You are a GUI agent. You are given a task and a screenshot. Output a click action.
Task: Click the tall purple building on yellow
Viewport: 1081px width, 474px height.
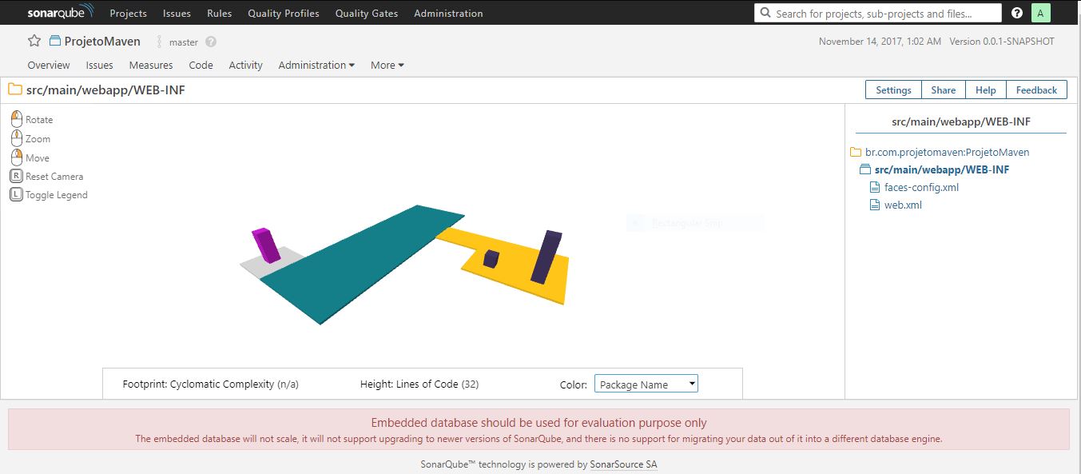[x=546, y=257]
